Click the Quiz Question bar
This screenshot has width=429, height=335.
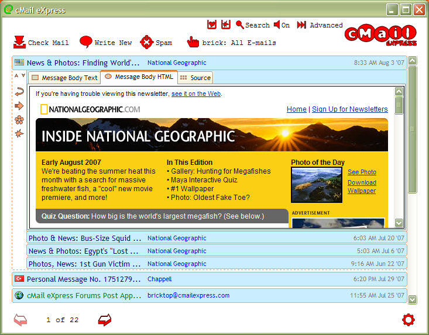162,216
